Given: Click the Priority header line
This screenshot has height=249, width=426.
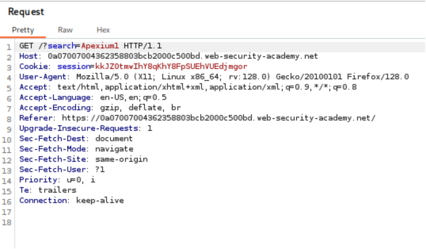Looking at the screenshot, I should click(57, 180).
